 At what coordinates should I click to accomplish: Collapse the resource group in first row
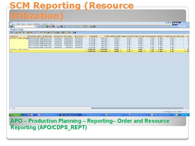point(27,38)
